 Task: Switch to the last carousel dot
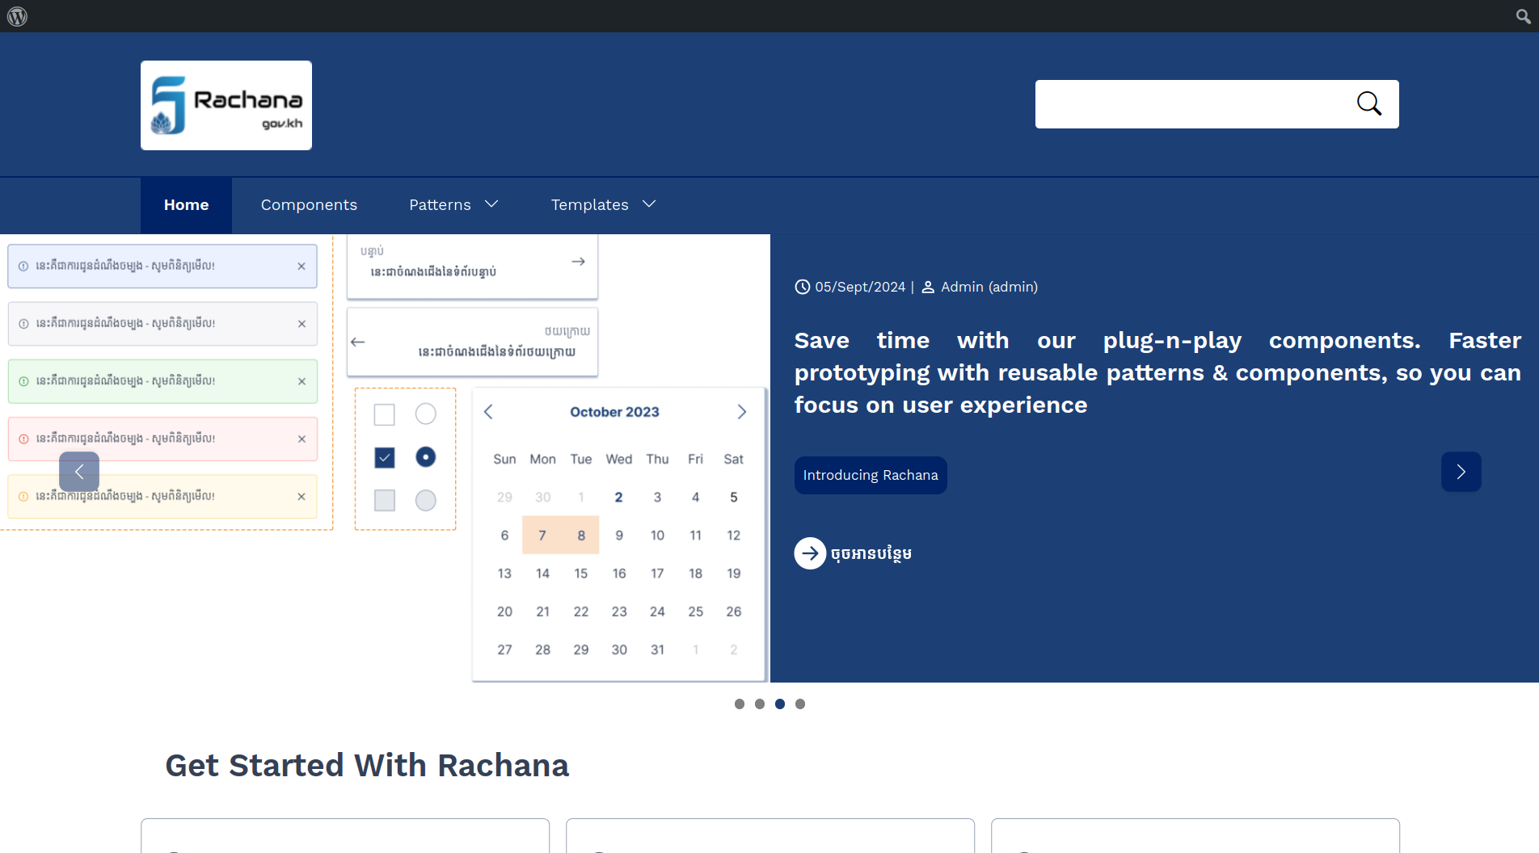click(800, 704)
